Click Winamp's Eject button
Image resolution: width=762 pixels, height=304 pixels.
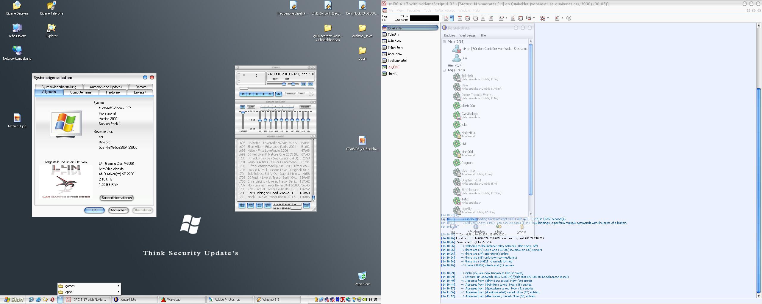(x=278, y=94)
